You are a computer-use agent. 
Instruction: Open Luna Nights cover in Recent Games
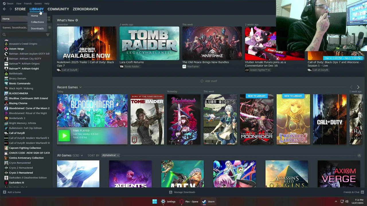[220, 119]
